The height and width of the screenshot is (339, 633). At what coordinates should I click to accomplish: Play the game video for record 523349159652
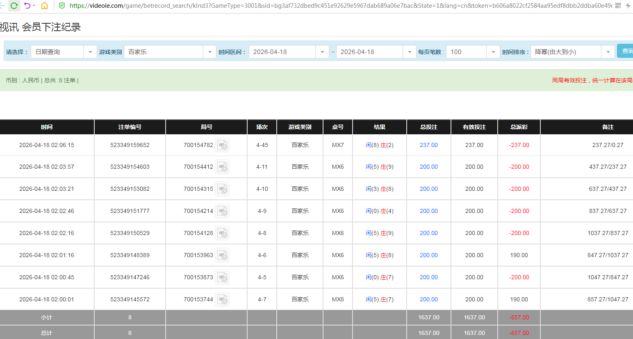pos(222,145)
